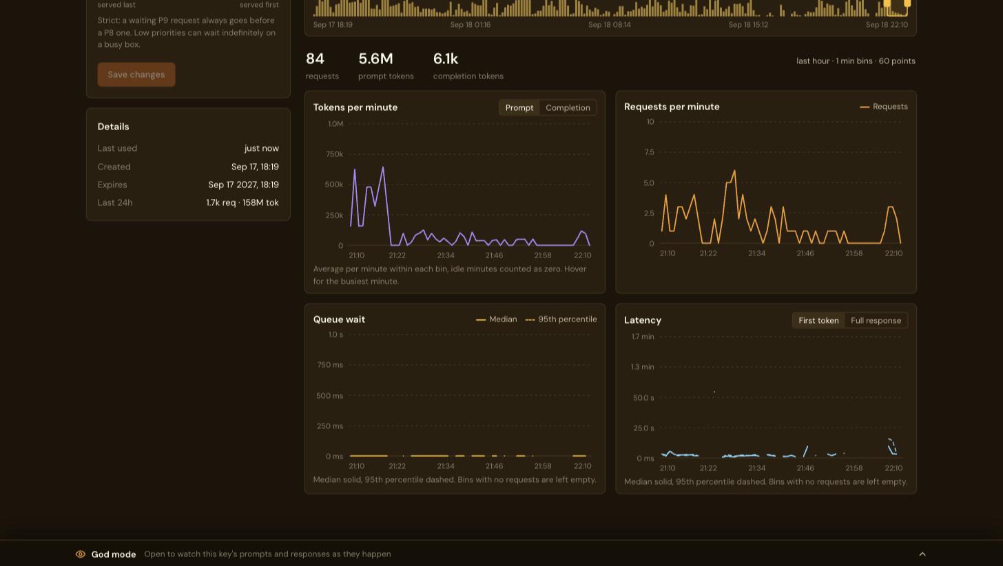Click the "Tokens per minute" chart title
Viewport: 1003px width, 566px height.
355,107
